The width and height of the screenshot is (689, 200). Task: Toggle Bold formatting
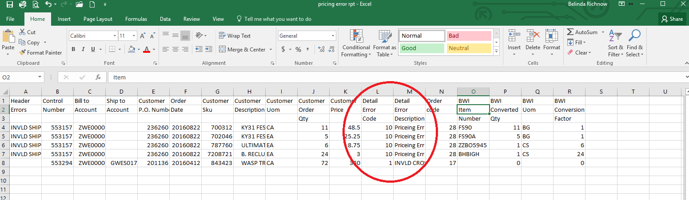click(x=73, y=49)
